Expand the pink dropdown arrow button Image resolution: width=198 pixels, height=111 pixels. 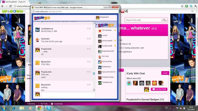(x=122, y=70)
